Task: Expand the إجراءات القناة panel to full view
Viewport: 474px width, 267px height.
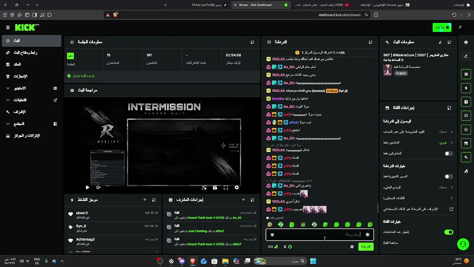Action: (449, 108)
